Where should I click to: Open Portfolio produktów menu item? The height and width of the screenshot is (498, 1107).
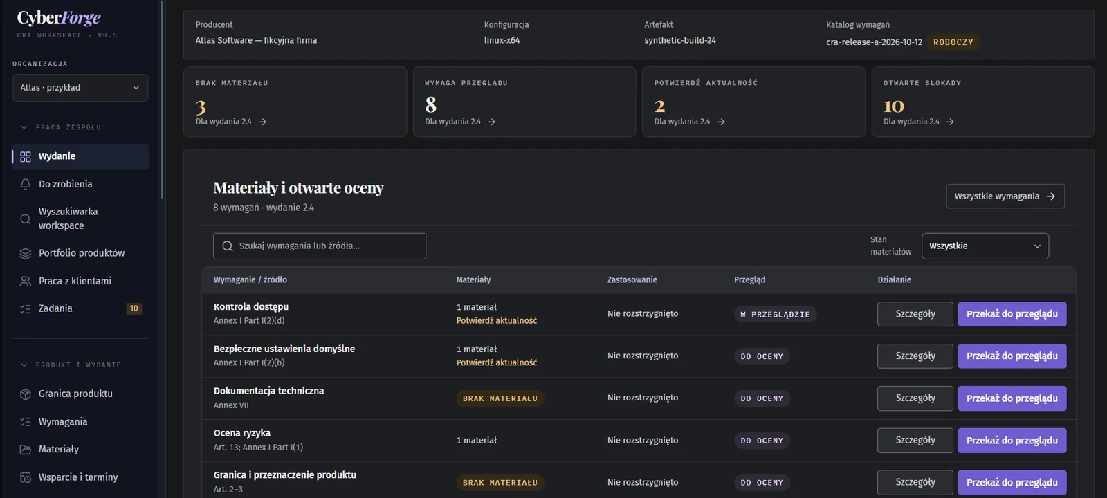[x=80, y=253]
